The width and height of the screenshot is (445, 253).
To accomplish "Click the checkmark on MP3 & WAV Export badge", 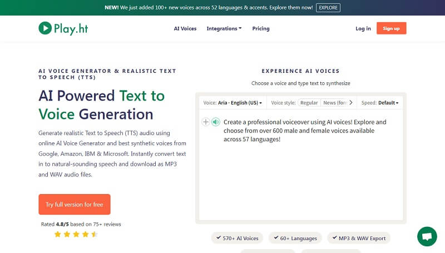I will tap(334, 238).
